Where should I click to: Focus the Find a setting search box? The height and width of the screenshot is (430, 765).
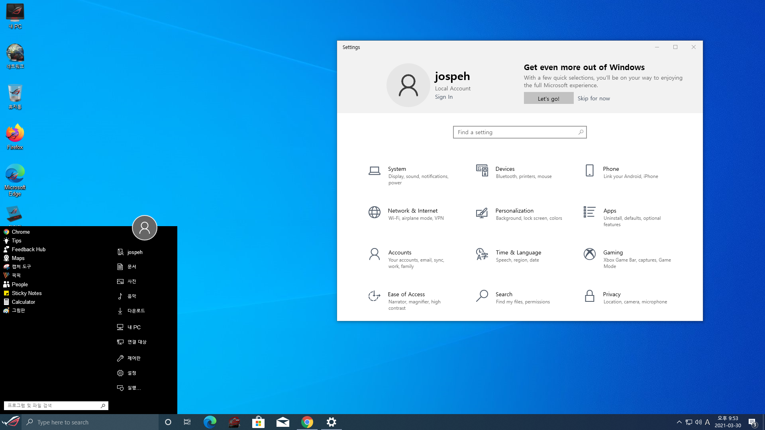[x=516, y=132]
